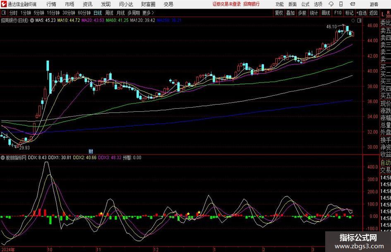The width and height of the screenshot is (391, 252).
Task: Click the DDX2: 40.66 value
Action: tap(84, 158)
